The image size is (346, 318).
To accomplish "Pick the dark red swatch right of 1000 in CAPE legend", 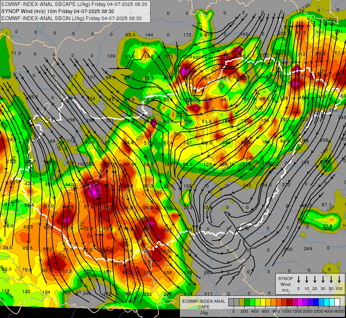I will tap(289, 302).
